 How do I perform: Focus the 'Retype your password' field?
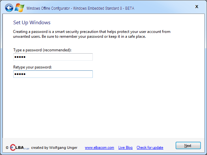53,74
